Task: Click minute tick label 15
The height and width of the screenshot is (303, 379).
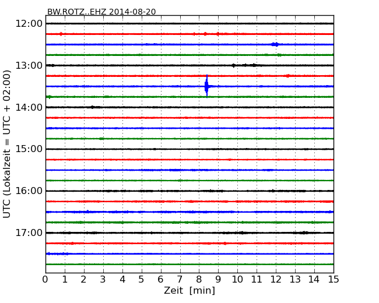Action: pyautogui.click(x=334, y=280)
